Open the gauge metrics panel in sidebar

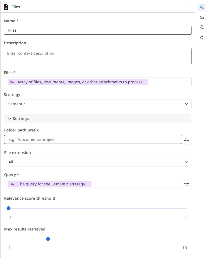[x=201, y=17]
